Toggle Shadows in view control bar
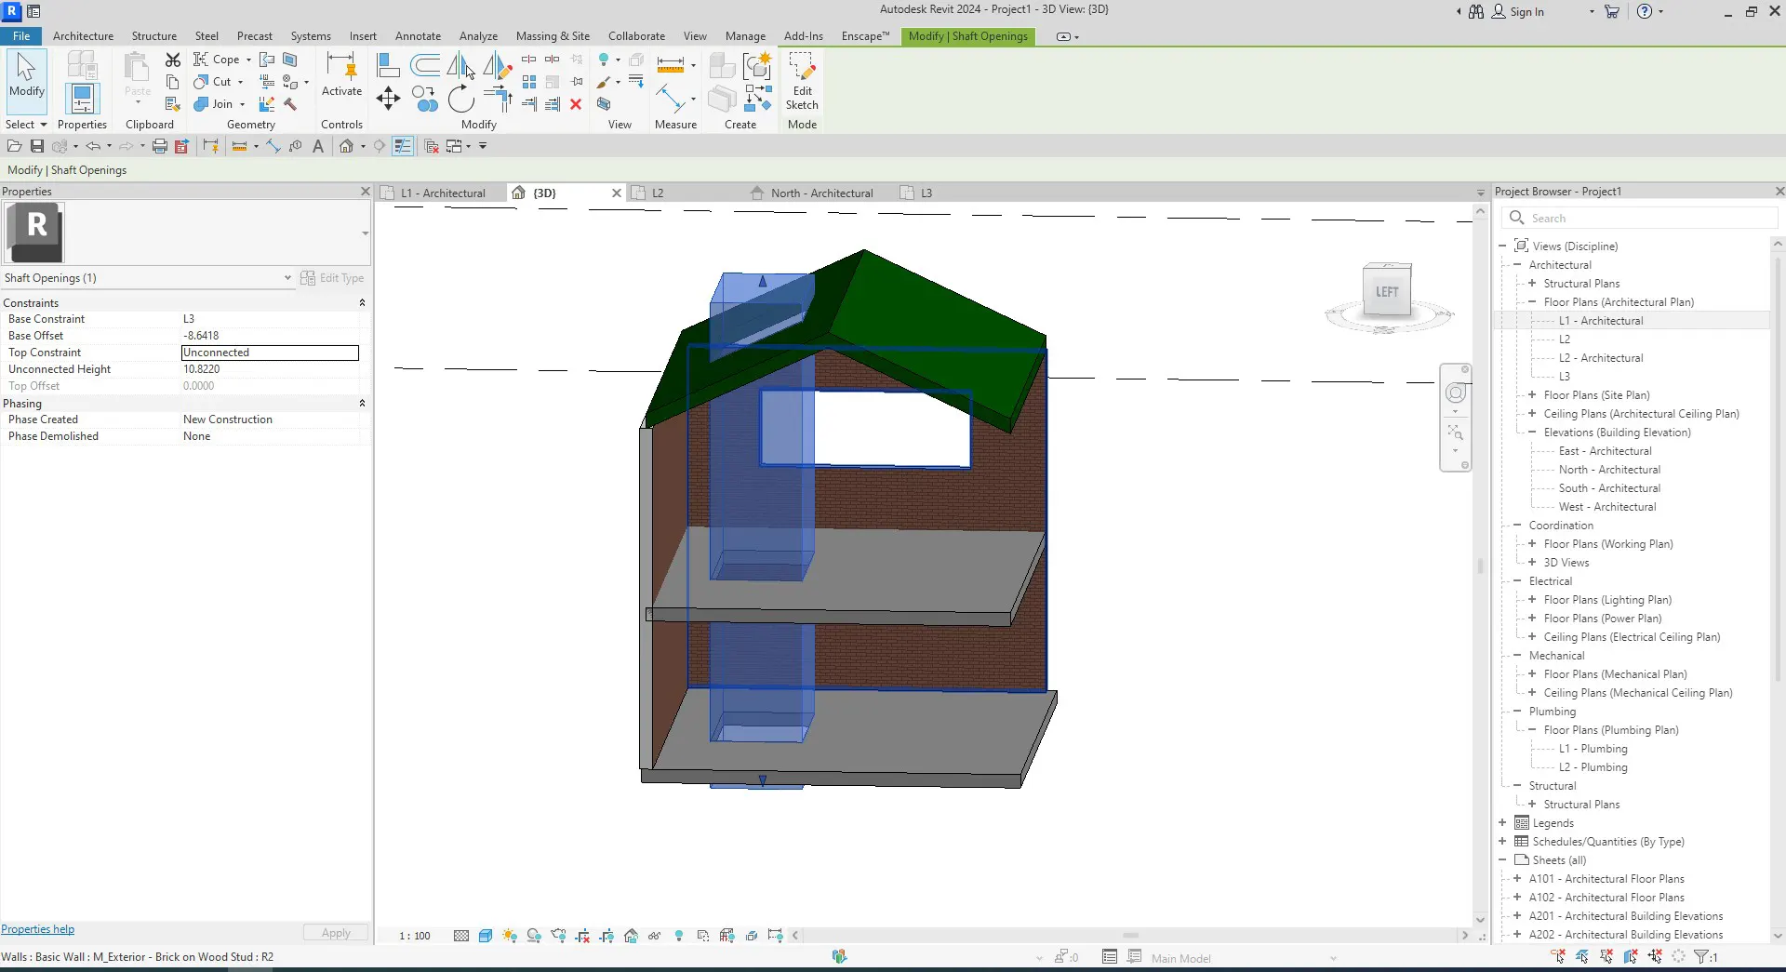Screen dimensions: 1786x972 534,936
